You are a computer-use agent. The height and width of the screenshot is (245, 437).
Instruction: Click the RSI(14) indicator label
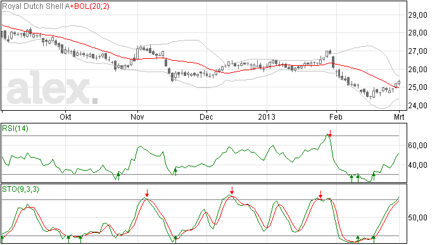point(15,129)
